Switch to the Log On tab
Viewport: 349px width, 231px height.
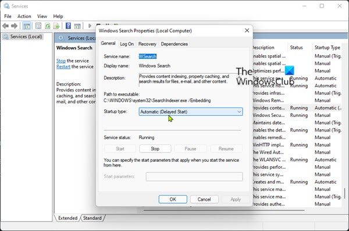[x=127, y=44]
